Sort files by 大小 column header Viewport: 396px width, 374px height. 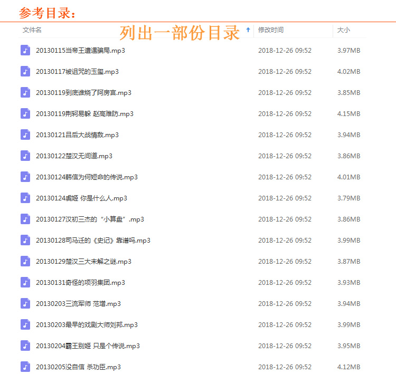344,30
